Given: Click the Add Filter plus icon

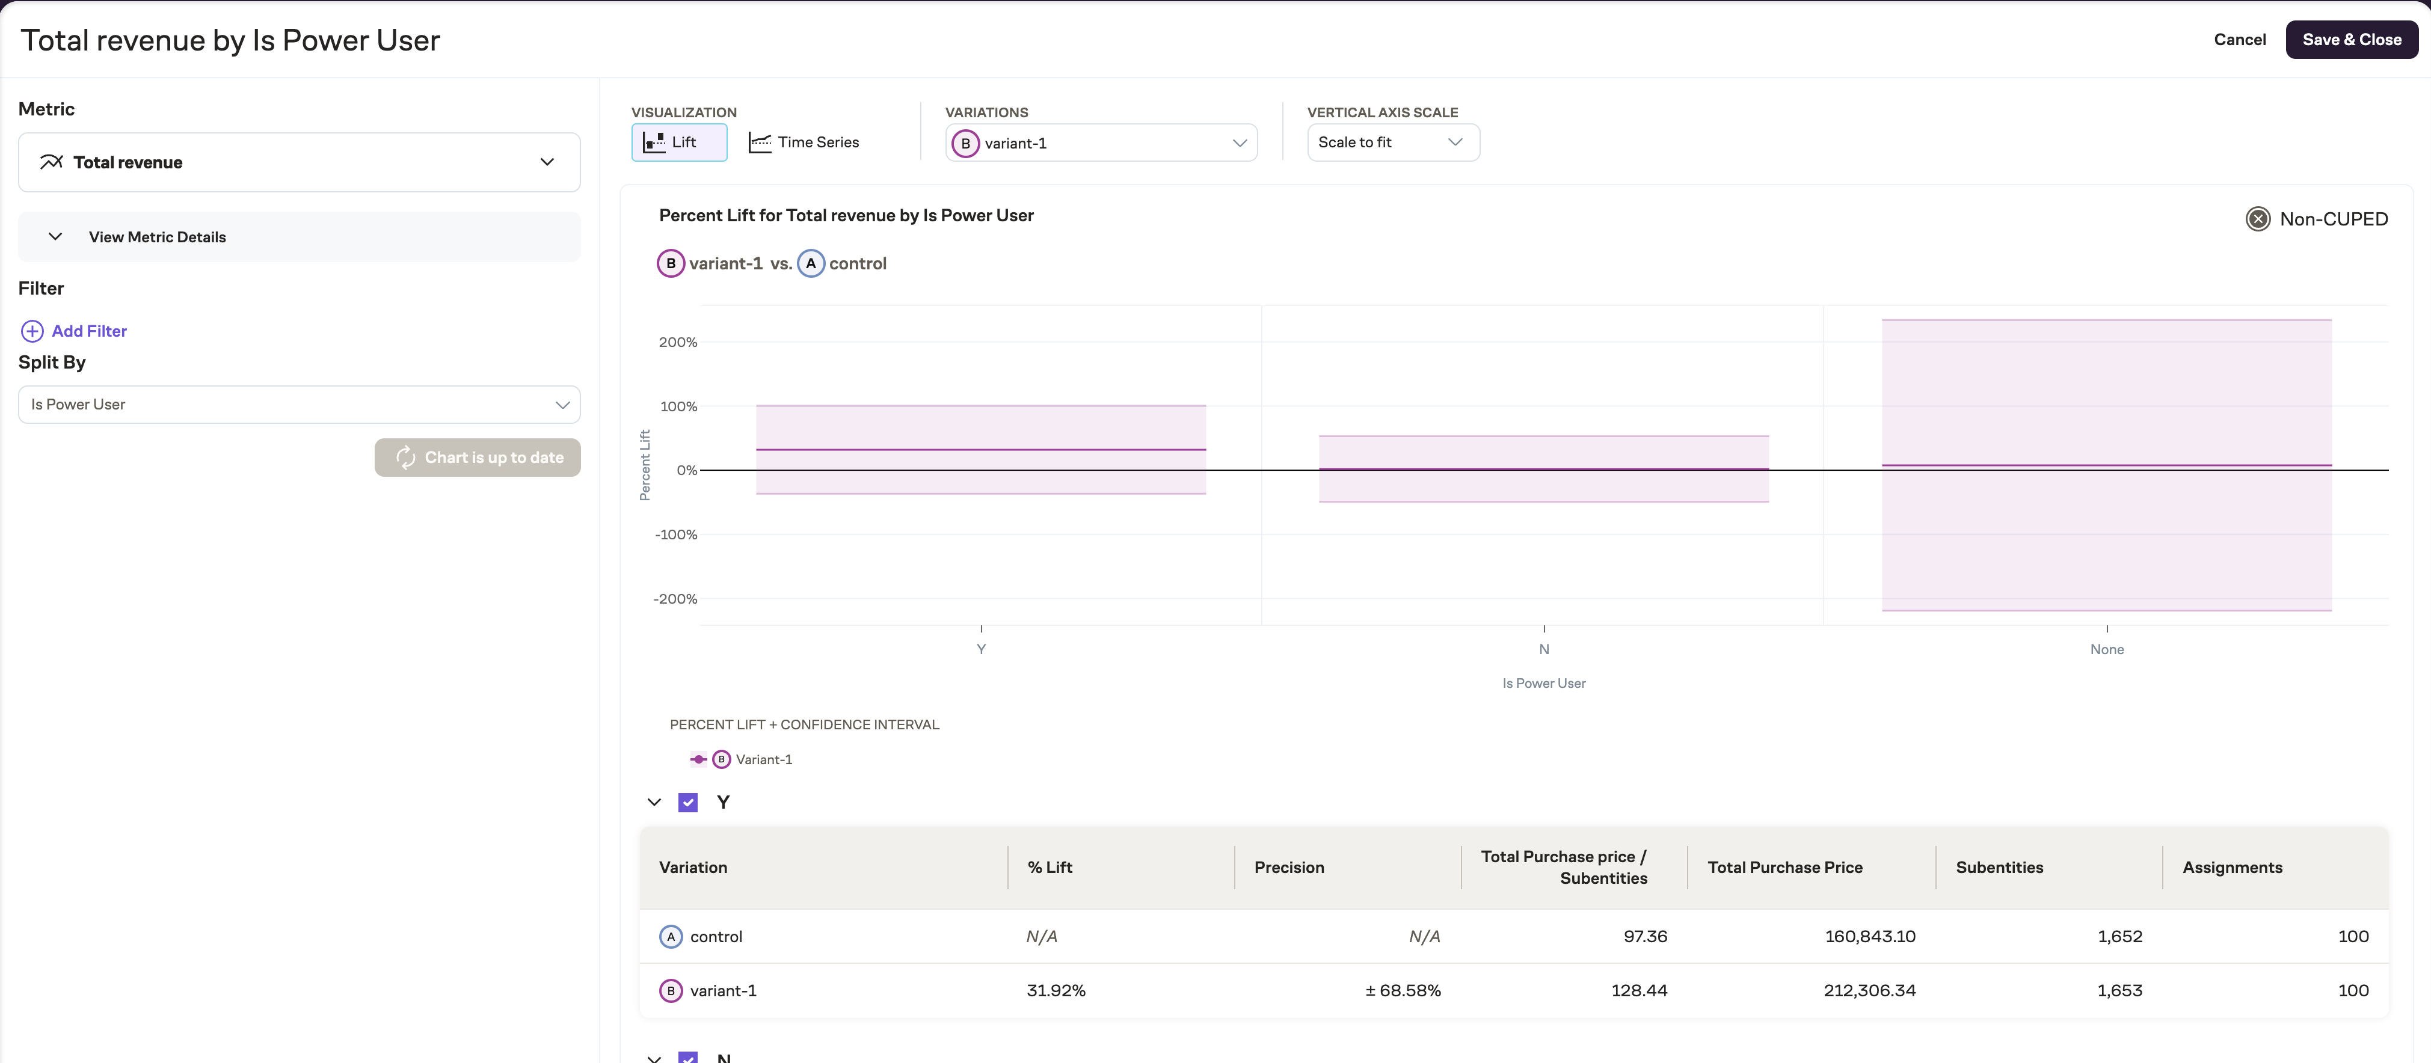Looking at the screenshot, I should pos(32,331).
